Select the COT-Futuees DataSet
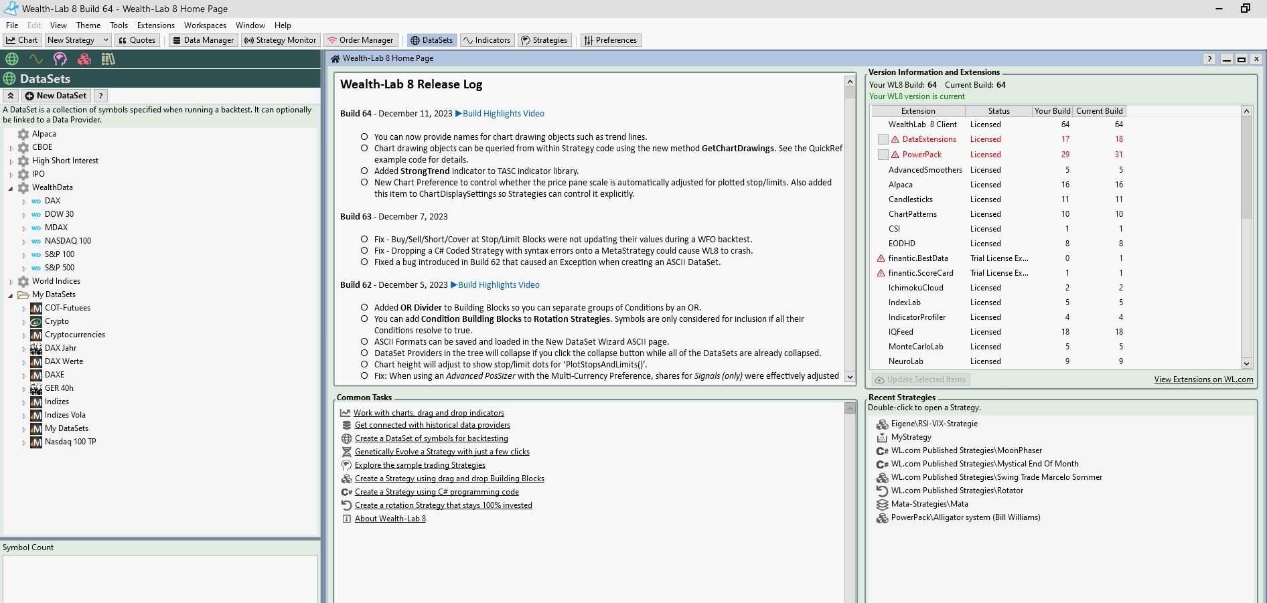Screen dimensions: 1267x603 pos(67,308)
